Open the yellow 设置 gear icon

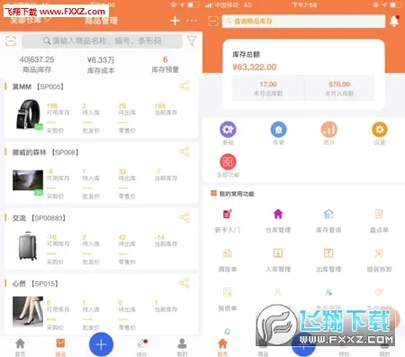point(380,130)
